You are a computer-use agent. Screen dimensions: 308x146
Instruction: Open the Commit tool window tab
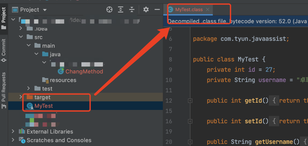coord(3,50)
